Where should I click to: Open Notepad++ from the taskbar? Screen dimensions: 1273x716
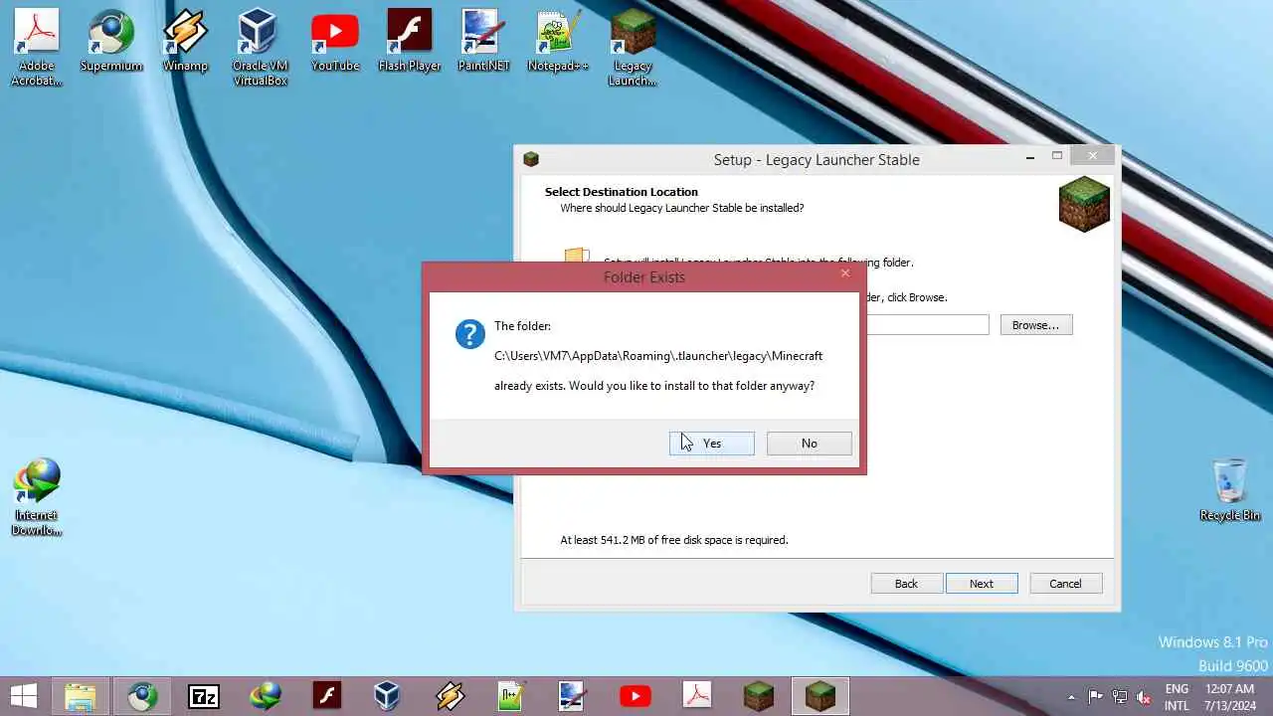[x=512, y=696]
